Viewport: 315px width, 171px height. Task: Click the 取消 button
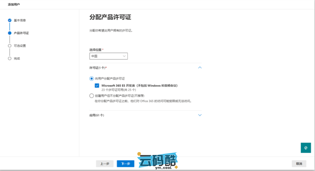click(x=299, y=164)
